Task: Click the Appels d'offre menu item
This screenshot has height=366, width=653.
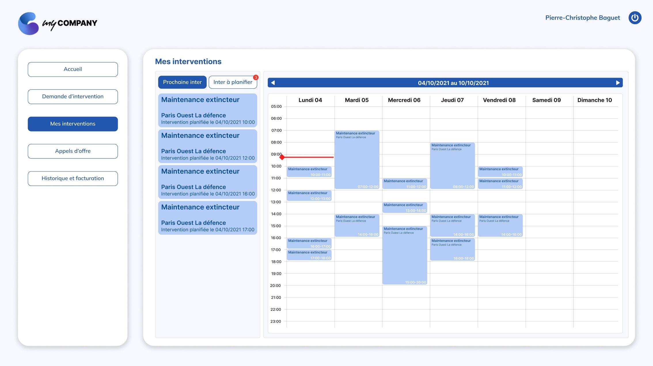Action: (73, 151)
